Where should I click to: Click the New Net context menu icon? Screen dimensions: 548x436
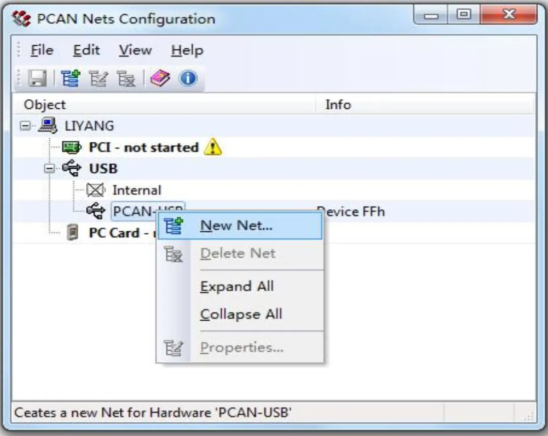point(174,226)
